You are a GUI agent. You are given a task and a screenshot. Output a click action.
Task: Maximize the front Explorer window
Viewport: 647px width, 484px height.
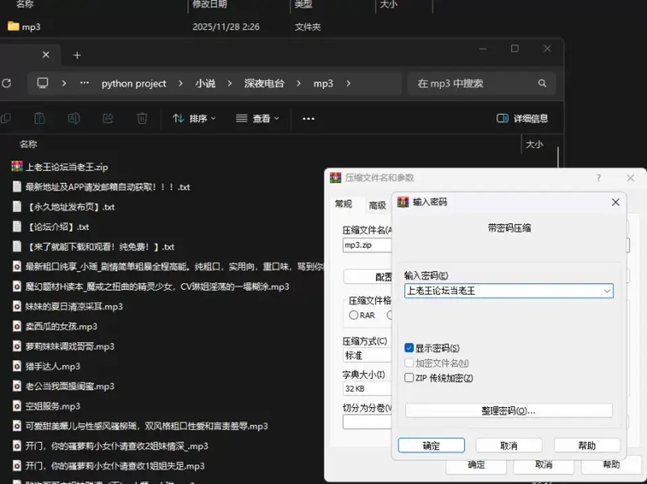pyautogui.click(x=514, y=49)
